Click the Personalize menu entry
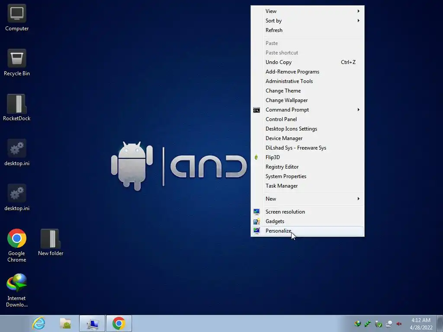The image size is (443, 332). tap(308, 231)
